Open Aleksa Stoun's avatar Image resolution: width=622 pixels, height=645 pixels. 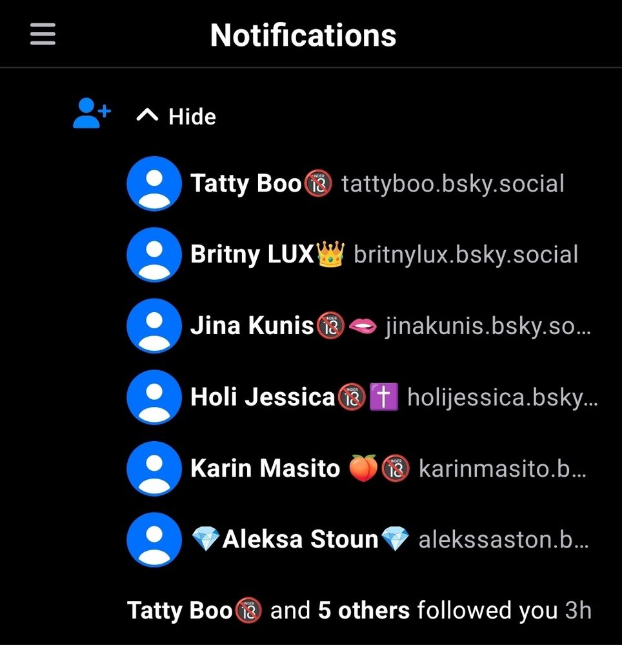(154, 540)
